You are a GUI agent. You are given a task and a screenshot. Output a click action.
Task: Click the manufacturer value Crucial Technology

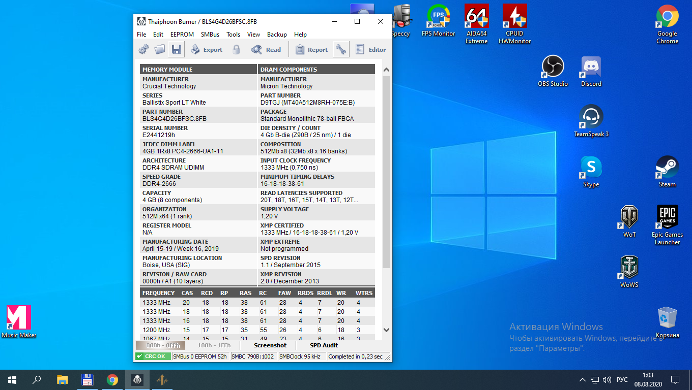169,86
